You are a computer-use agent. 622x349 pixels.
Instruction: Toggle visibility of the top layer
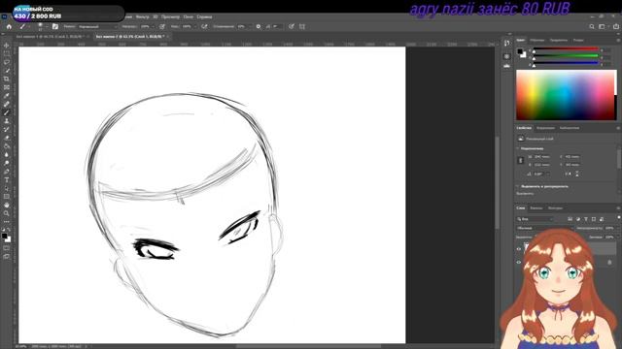point(518,249)
